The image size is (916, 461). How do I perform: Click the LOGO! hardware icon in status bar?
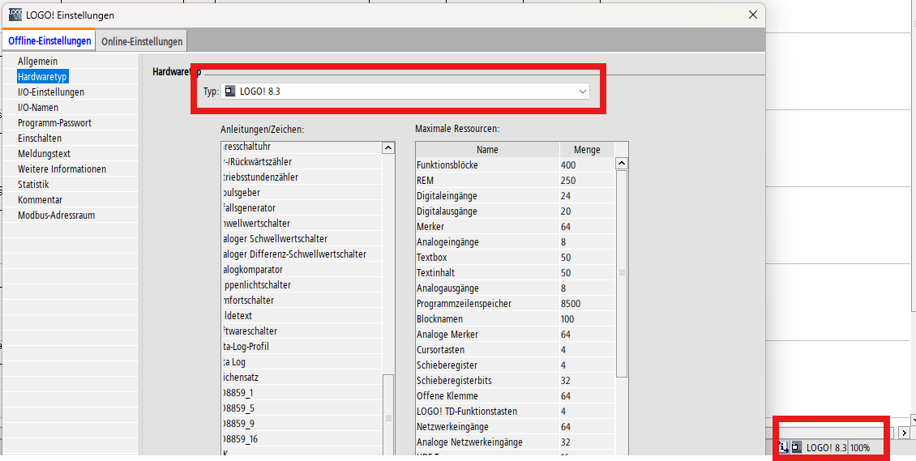(797, 448)
